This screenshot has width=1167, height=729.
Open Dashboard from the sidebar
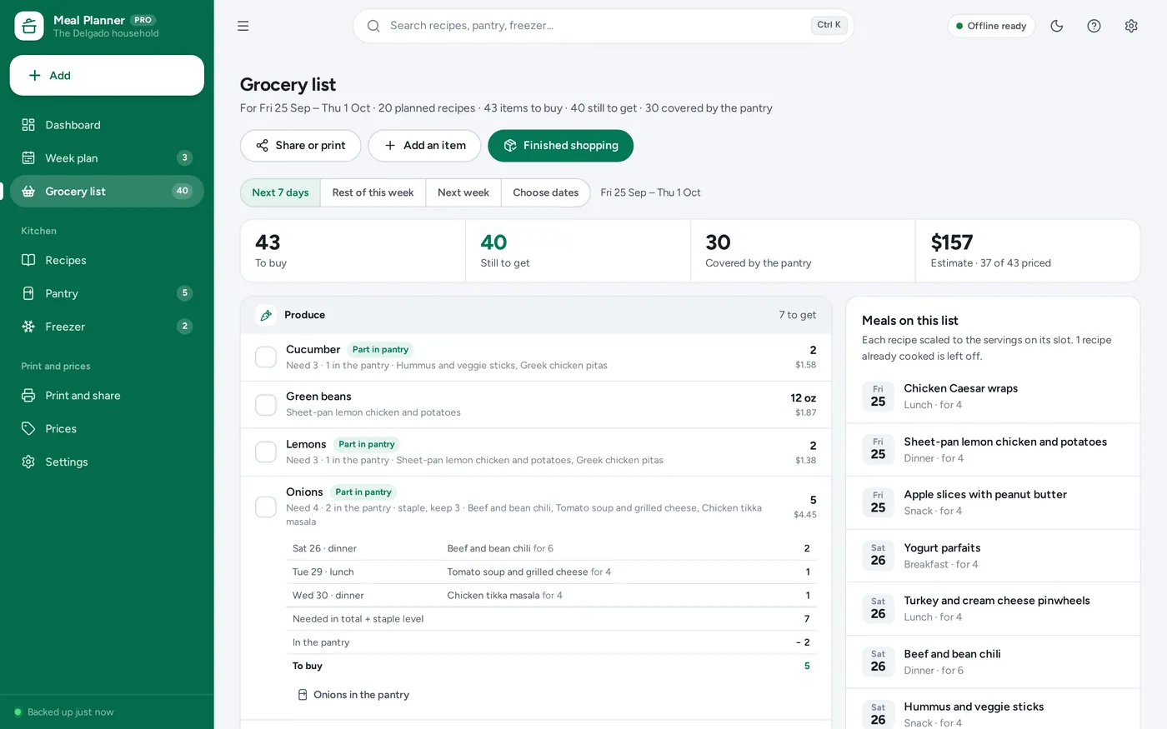click(x=107, y=125)
